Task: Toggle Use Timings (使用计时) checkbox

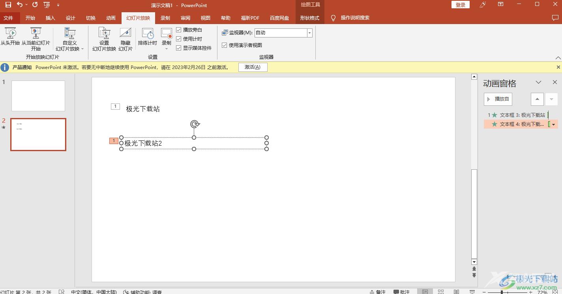Action: tap(178, 39)
